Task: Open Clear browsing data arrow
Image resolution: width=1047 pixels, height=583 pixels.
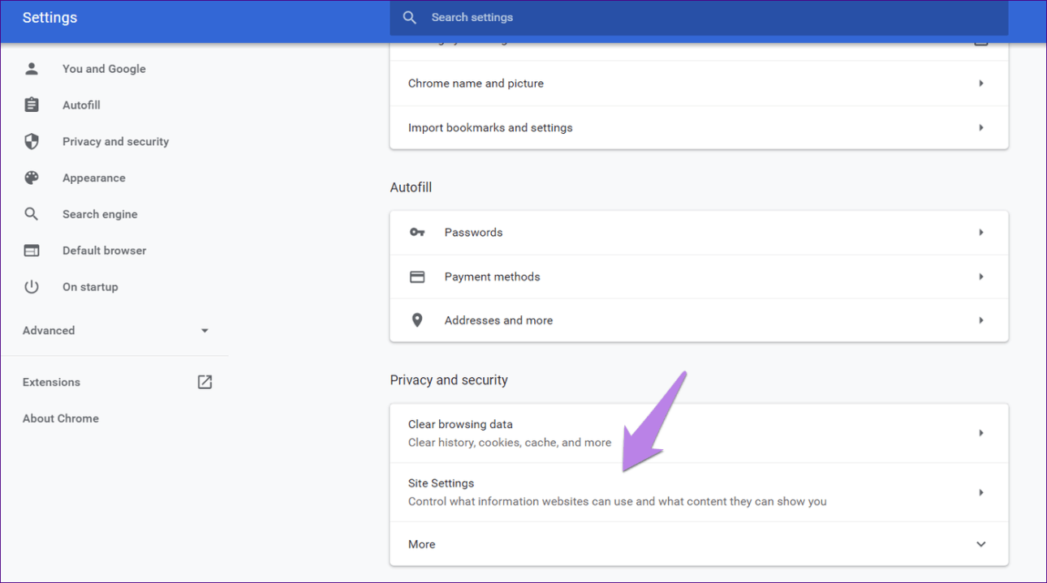Action: tap(980, 433)
